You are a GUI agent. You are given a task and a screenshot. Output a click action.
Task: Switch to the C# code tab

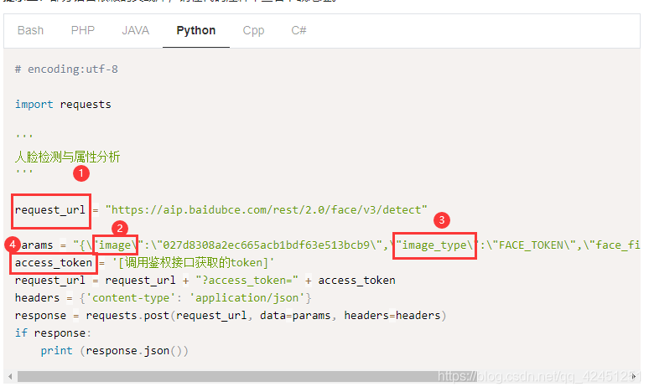coord(299,31)
